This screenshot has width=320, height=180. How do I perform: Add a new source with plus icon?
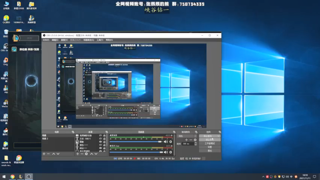(78, 154)
